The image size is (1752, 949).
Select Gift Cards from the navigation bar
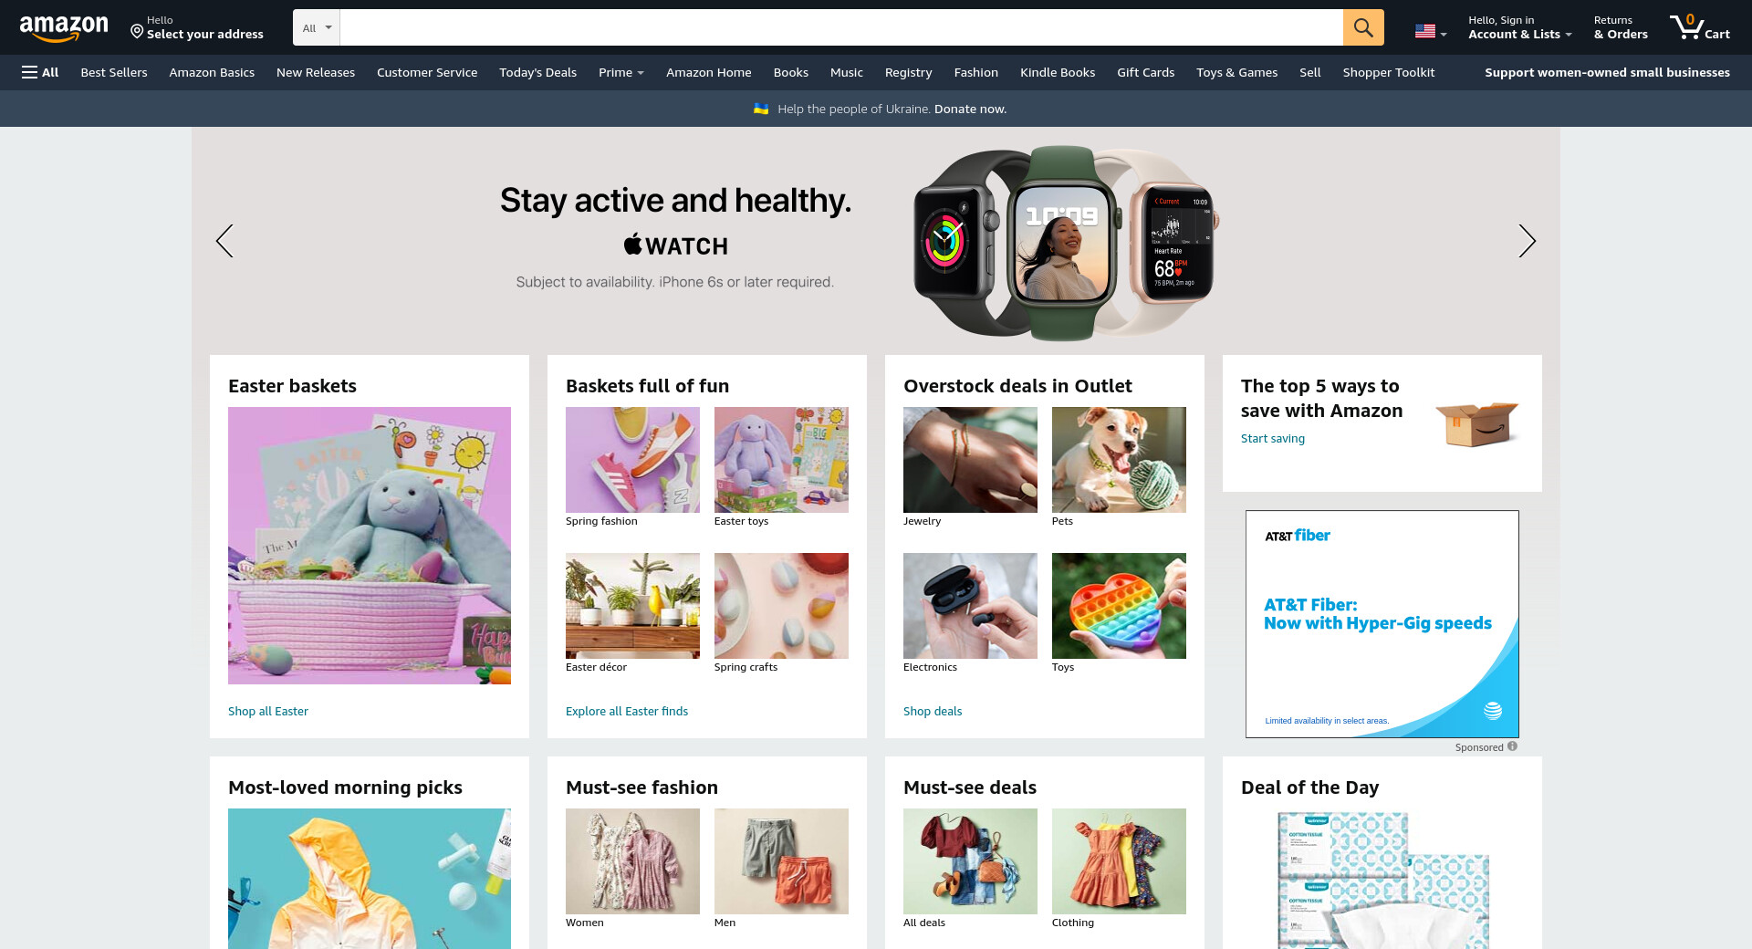(x=1145, y=72)
